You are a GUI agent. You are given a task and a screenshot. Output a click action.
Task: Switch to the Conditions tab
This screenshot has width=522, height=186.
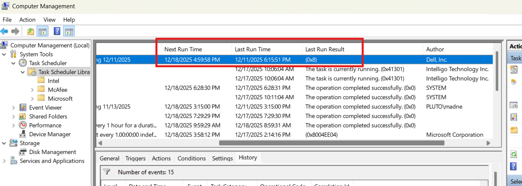[192, 158]
